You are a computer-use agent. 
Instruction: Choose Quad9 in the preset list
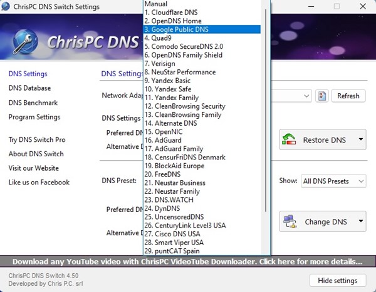[159, 38]
